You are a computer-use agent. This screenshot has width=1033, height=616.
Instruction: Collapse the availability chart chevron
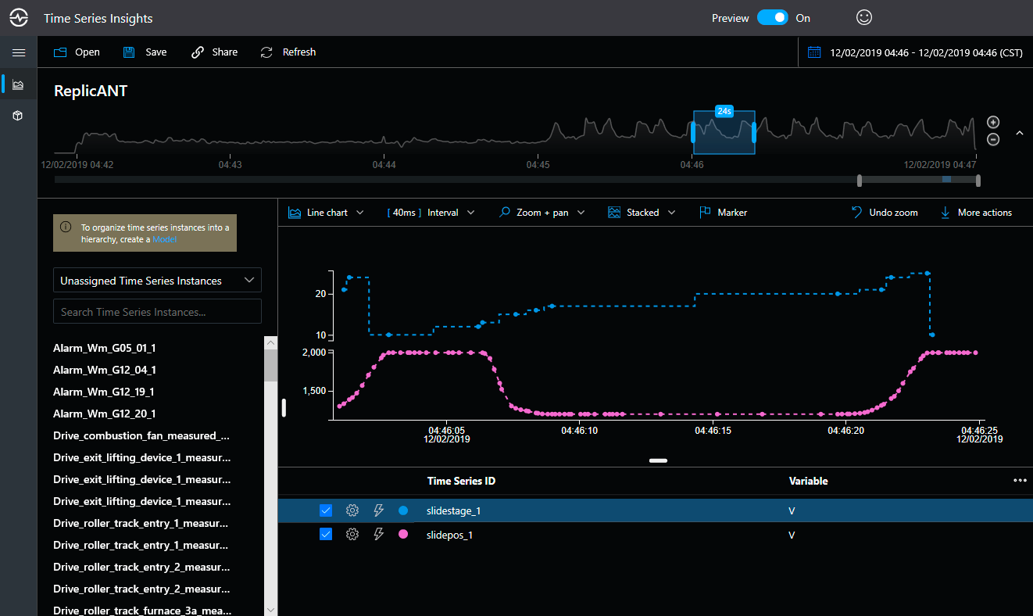point(1019,133)
